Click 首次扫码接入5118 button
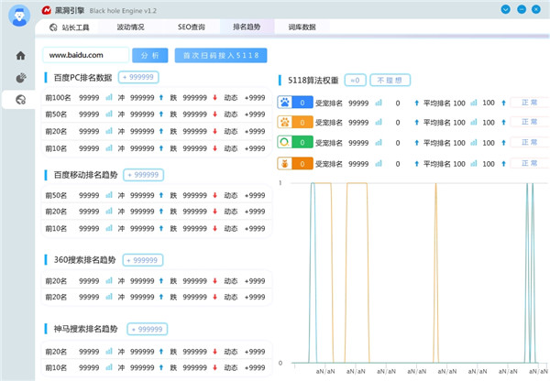Image resolution: width=550 pixels, height=381 pixels. tap(221, 55)
